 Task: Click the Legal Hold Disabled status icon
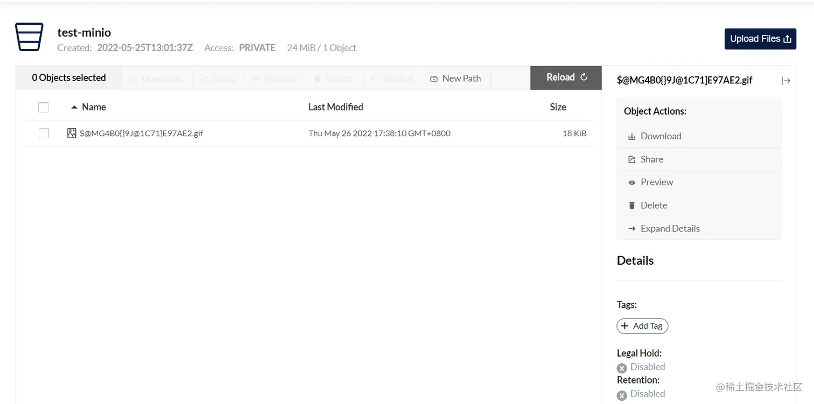point(622,368)
